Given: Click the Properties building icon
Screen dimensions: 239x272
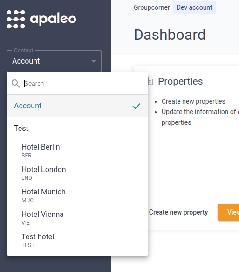Looking at the screenshot, I should pyautogui.click(x=150, y=81).
